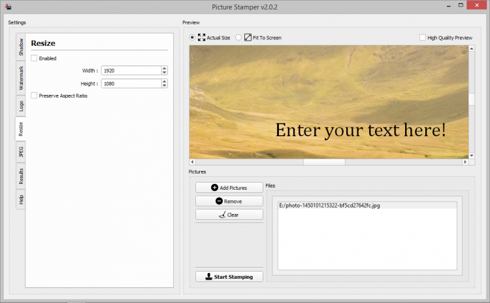Tick the Resize Enabled checkbox
The width and height of the screenshot is (490, 303).
[x=34, y=58]
